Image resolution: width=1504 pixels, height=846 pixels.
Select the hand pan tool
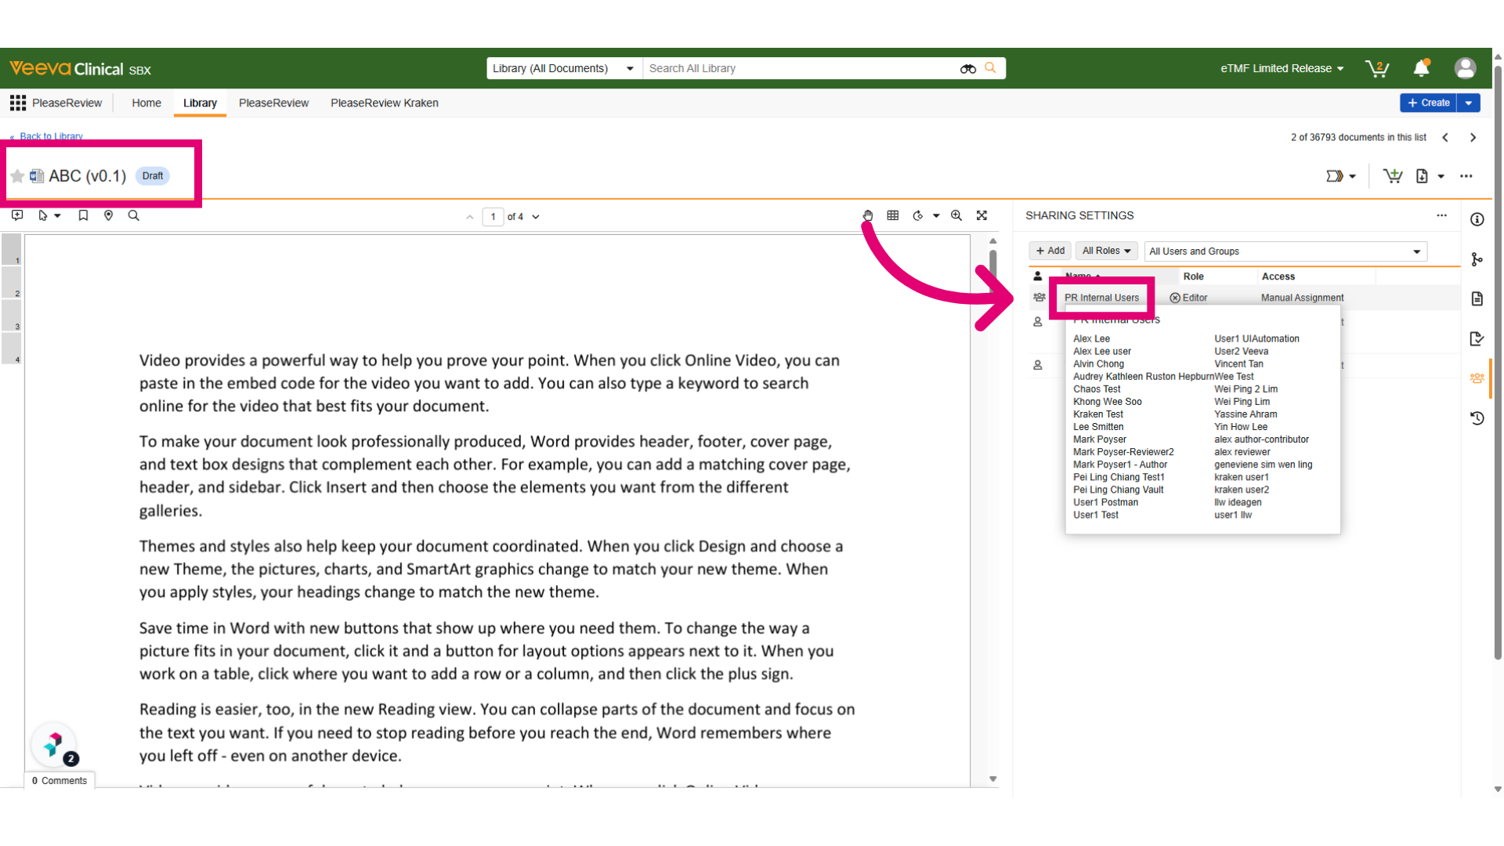pyautogui.click(x=868, y=215)
